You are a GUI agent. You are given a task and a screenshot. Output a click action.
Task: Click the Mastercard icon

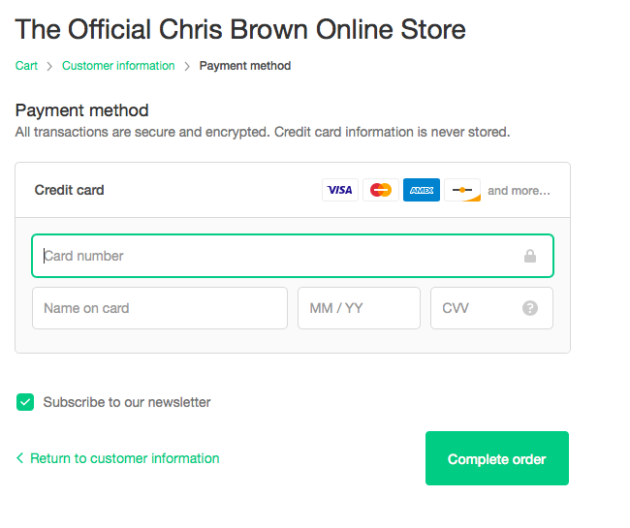tap(381, 190)
